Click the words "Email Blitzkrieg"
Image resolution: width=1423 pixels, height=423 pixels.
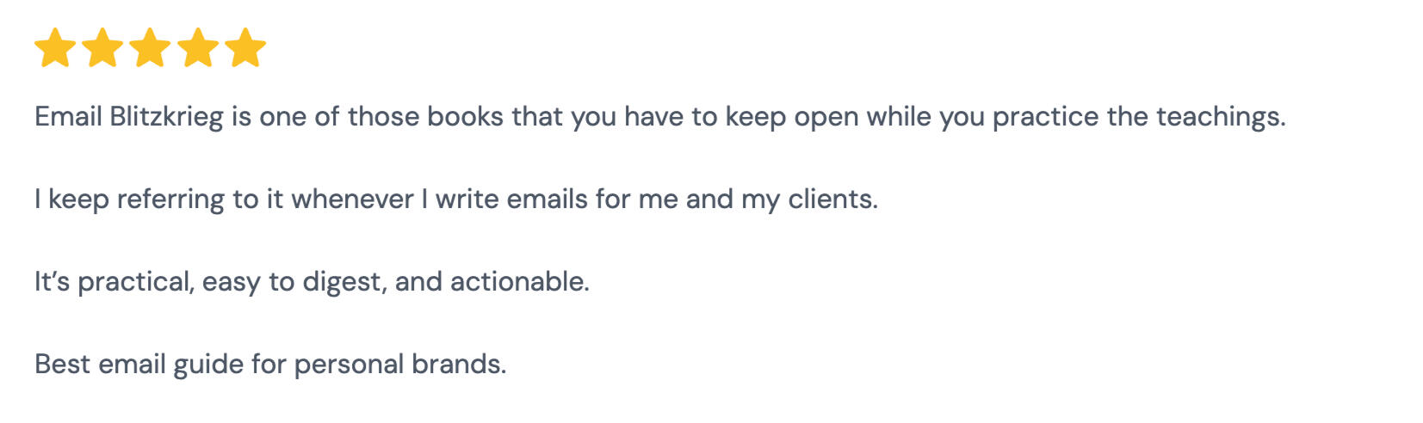(129, 117)
